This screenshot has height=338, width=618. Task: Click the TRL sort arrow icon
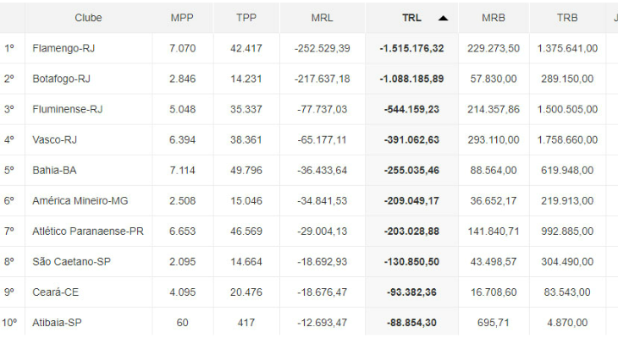pos(443,18)
